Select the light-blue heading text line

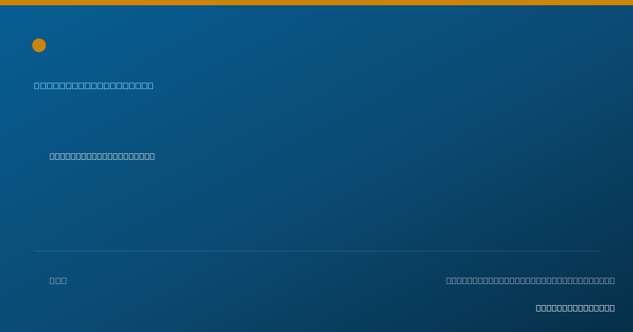pyautogui.click(x=94, y=85)
